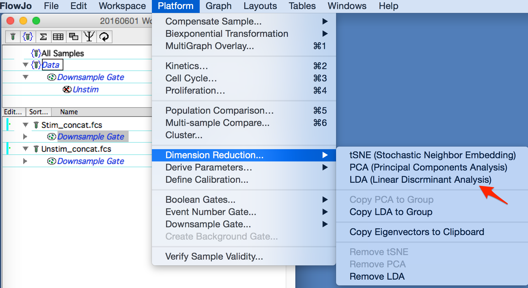528x288 pixels.
Task: Select the Unstim_concat.fcs sample row
Action: point(76,149)
